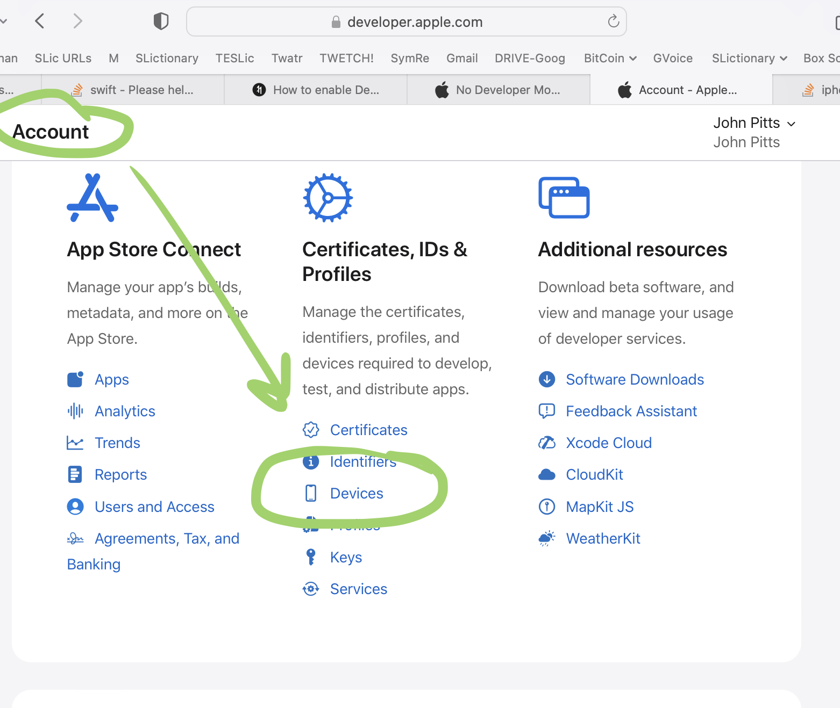Open the TWETCH! bookmark
Viewport: 840px width, 708px height.
(x=346, y=58)
